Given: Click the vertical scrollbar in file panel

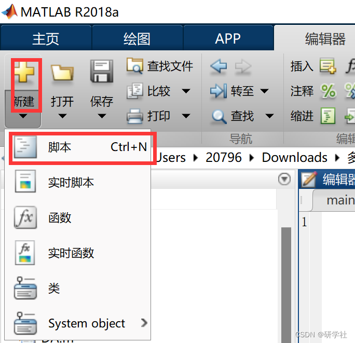Looking at the screenshot, I should point(286,285).
